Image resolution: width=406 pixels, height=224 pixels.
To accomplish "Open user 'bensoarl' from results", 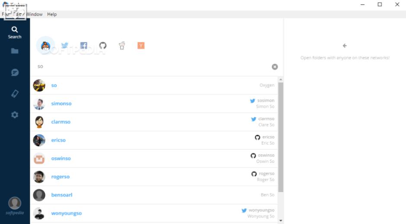I will tap(154, 195).
